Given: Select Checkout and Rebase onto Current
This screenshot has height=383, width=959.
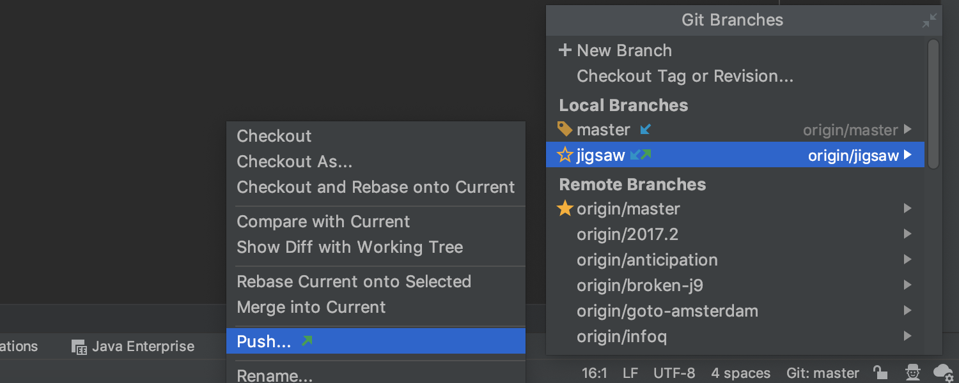Looking at the screenshot, I should 376,187.
